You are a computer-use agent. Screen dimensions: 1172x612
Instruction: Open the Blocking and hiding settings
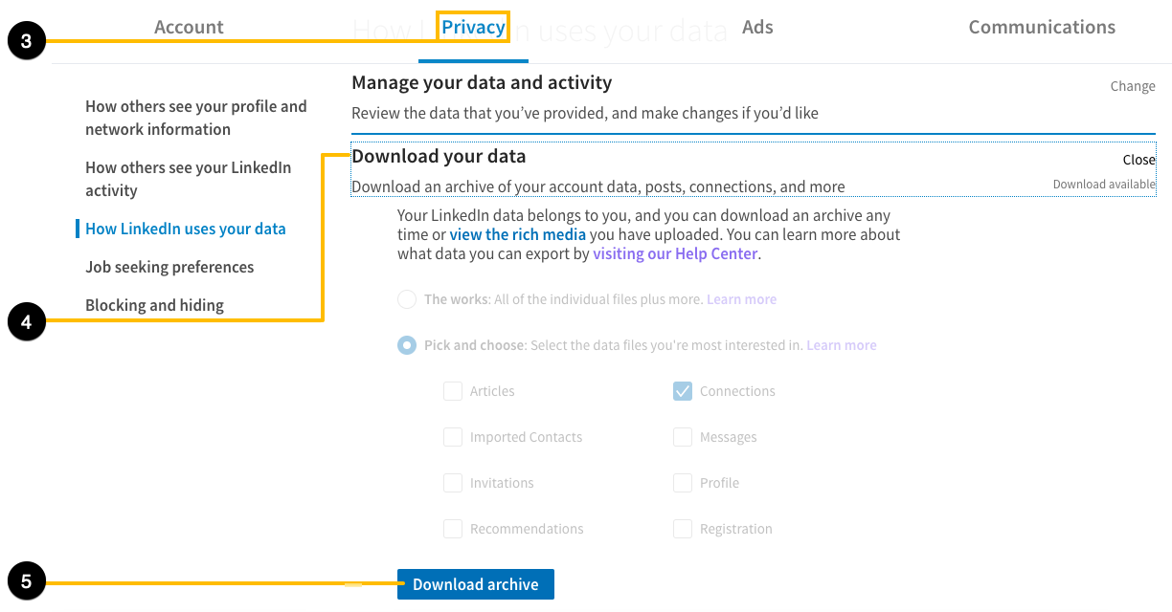(154, 304)
